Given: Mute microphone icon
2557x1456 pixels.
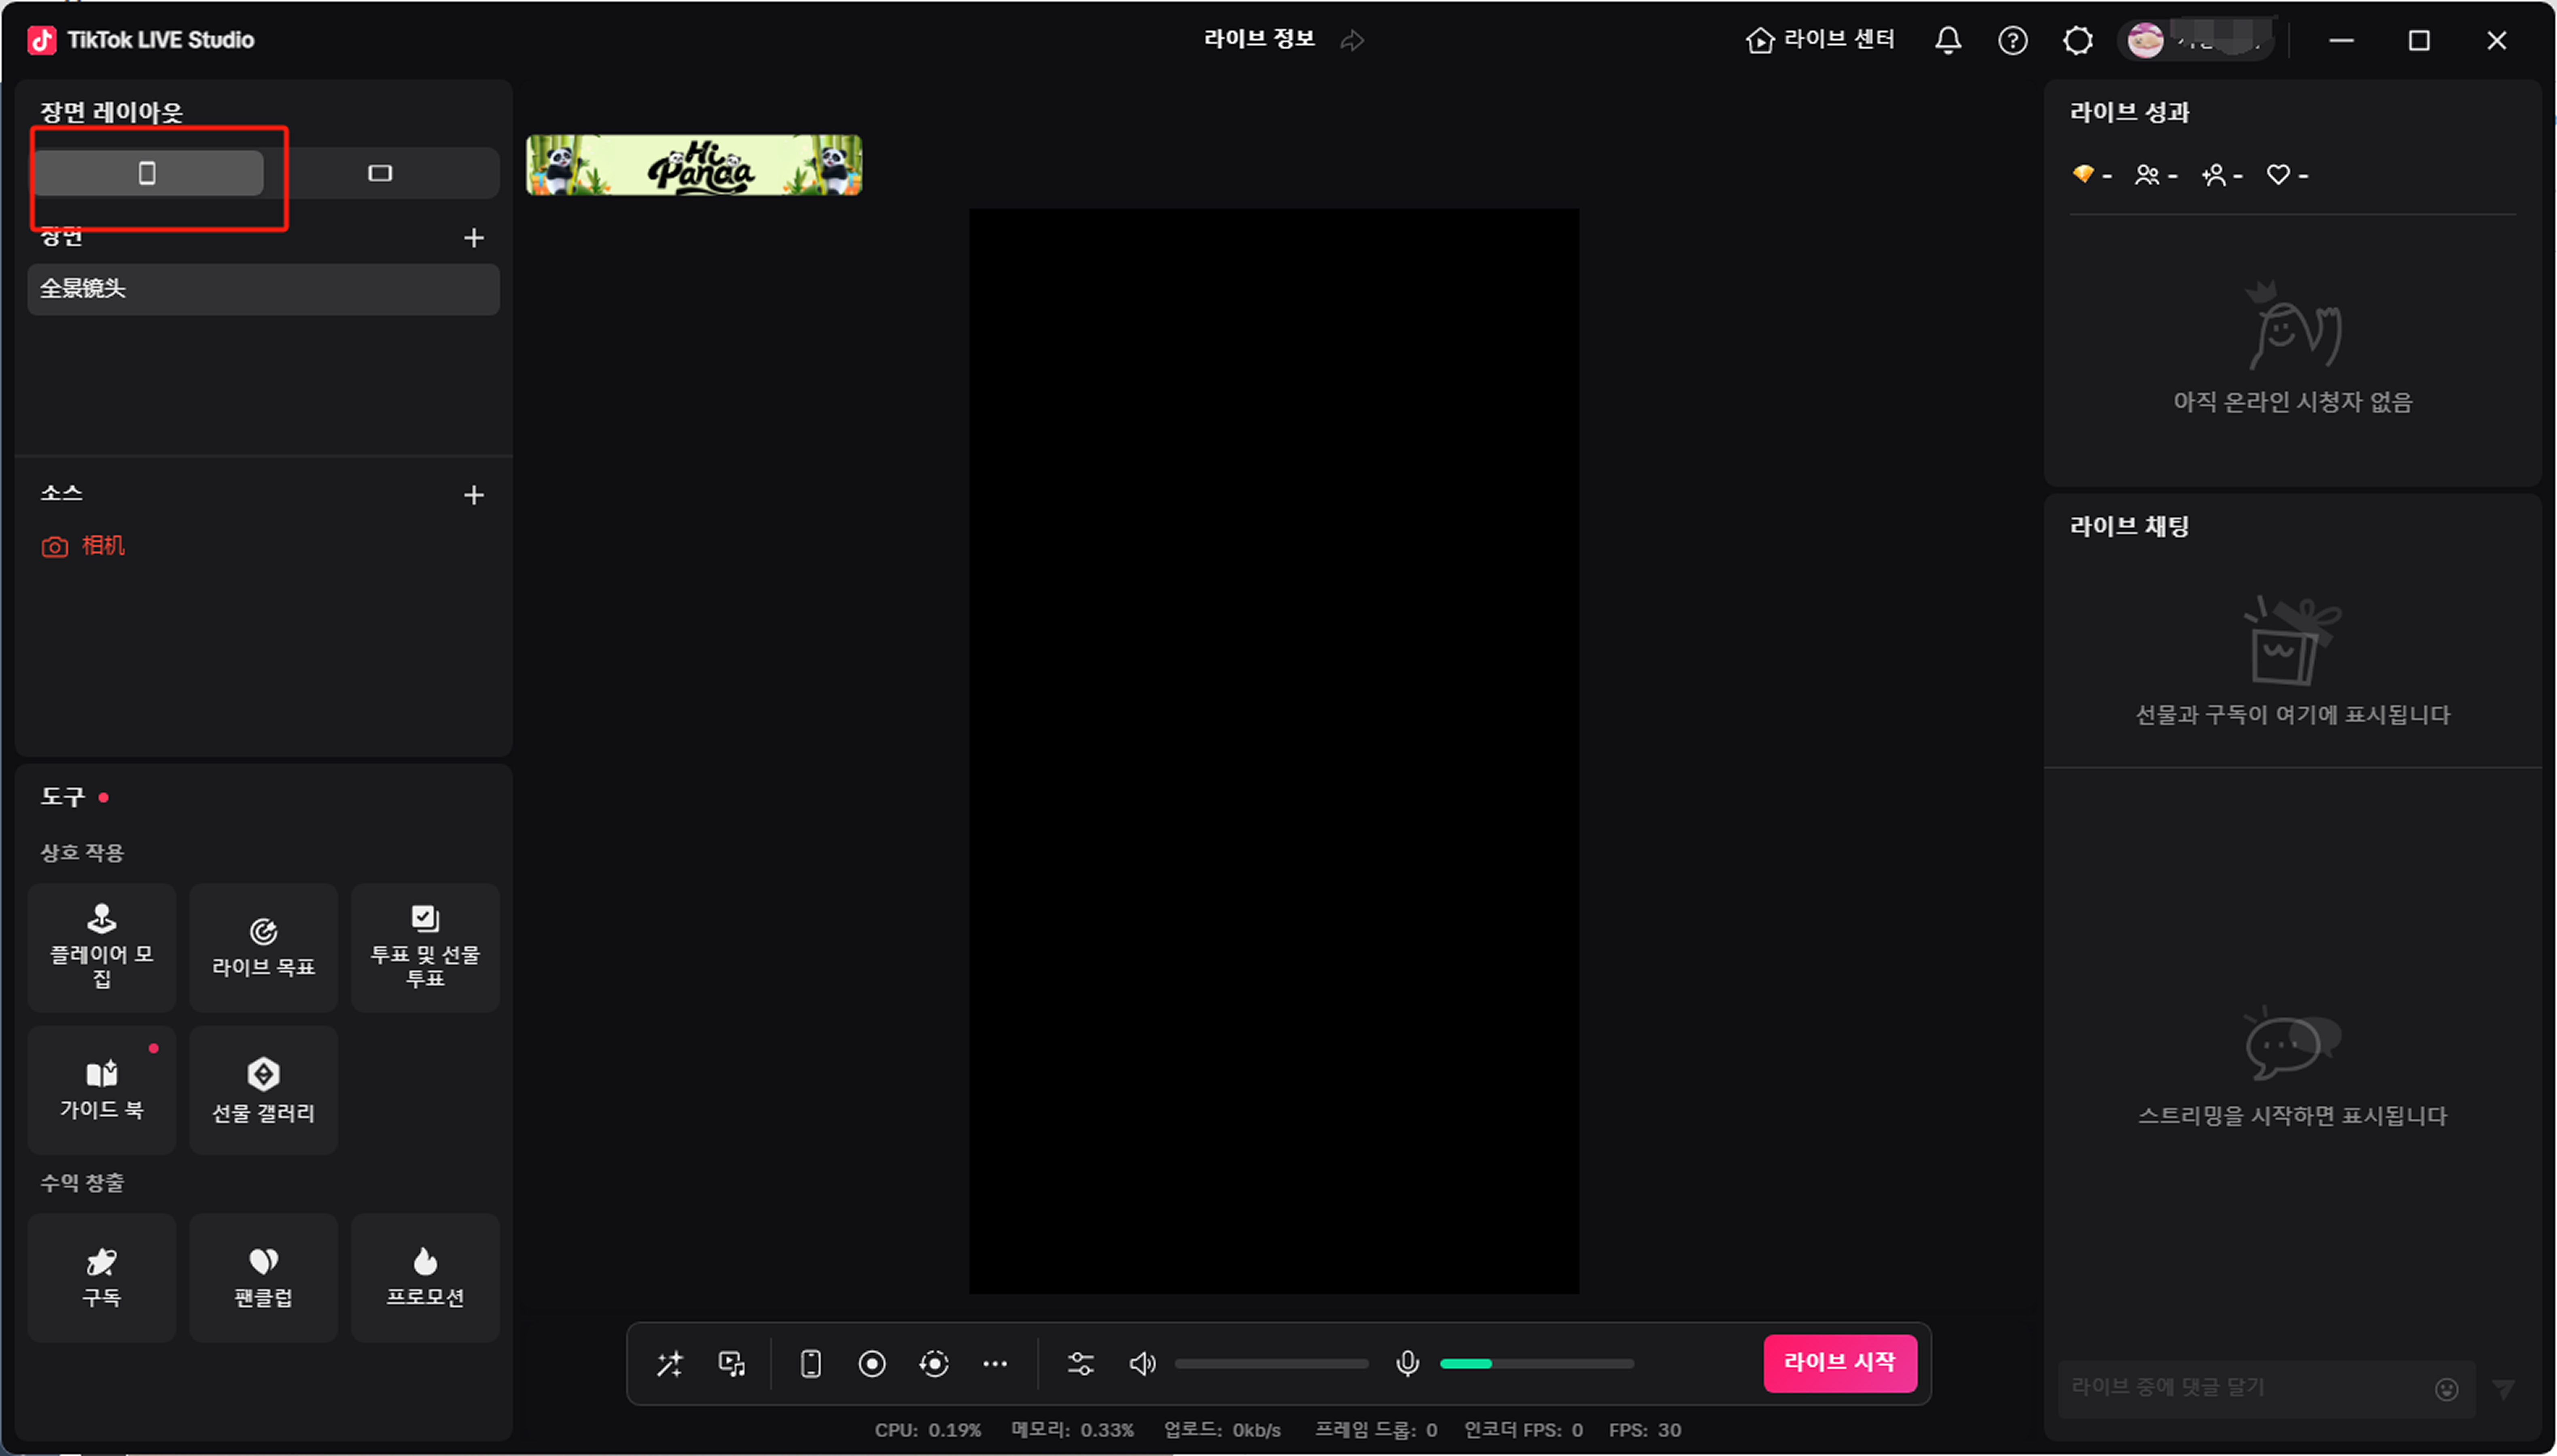Looking at the screenshot, I should point(1408,1364).
